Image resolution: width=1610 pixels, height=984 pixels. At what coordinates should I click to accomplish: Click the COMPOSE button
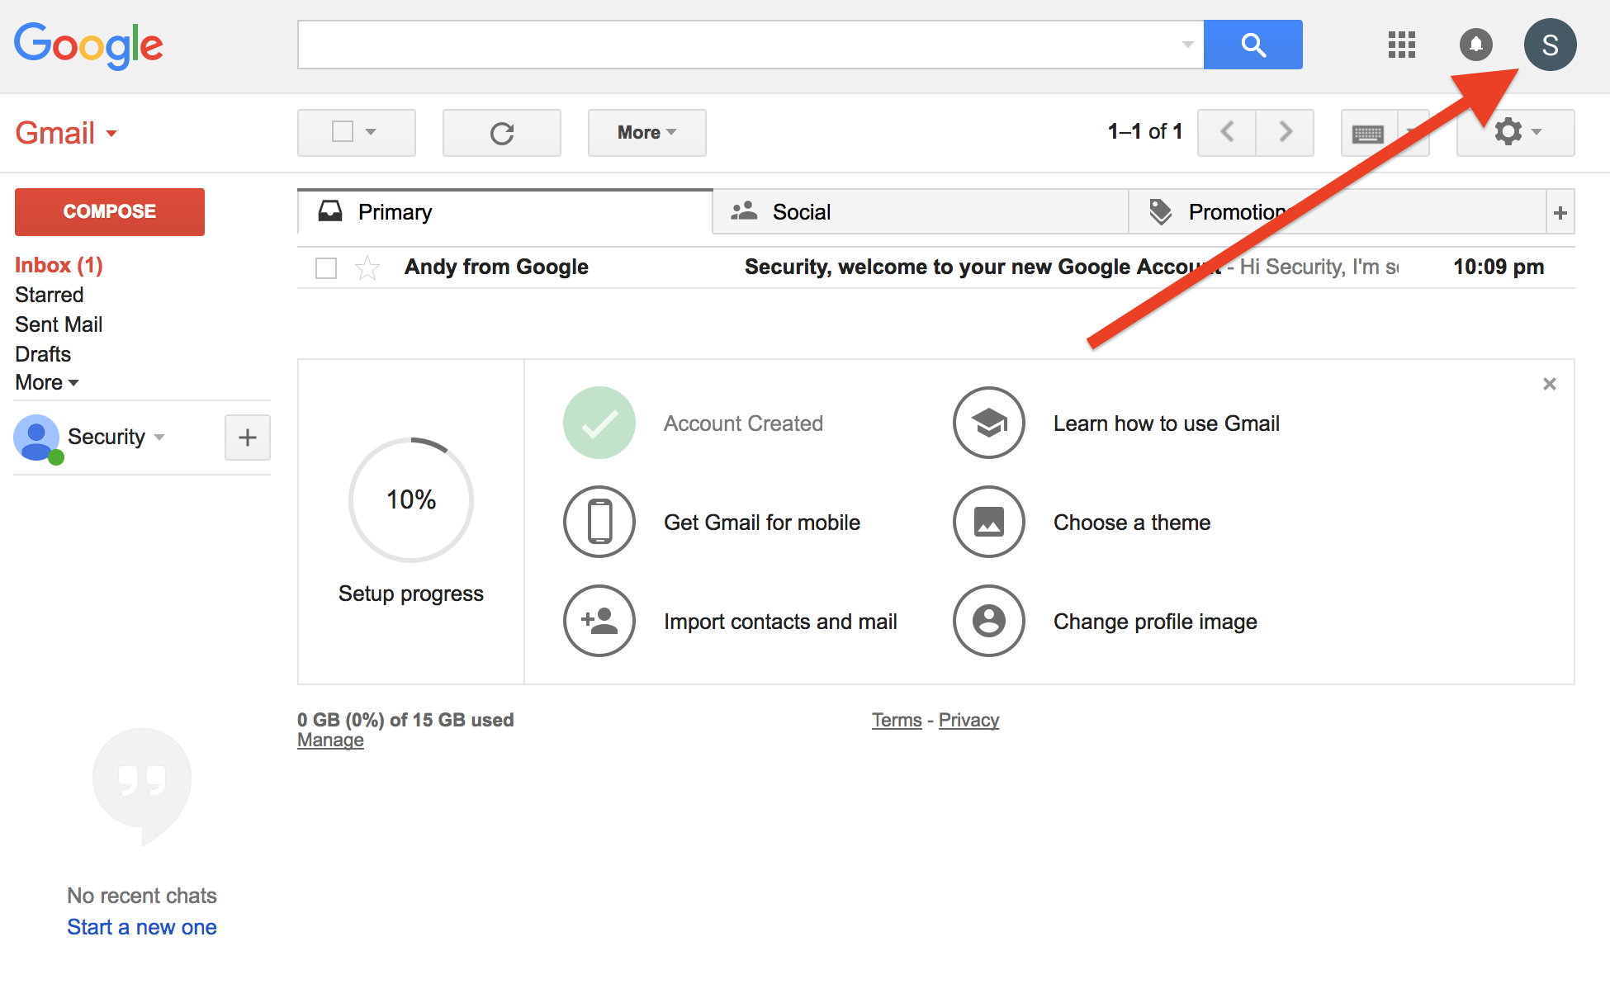108,211
